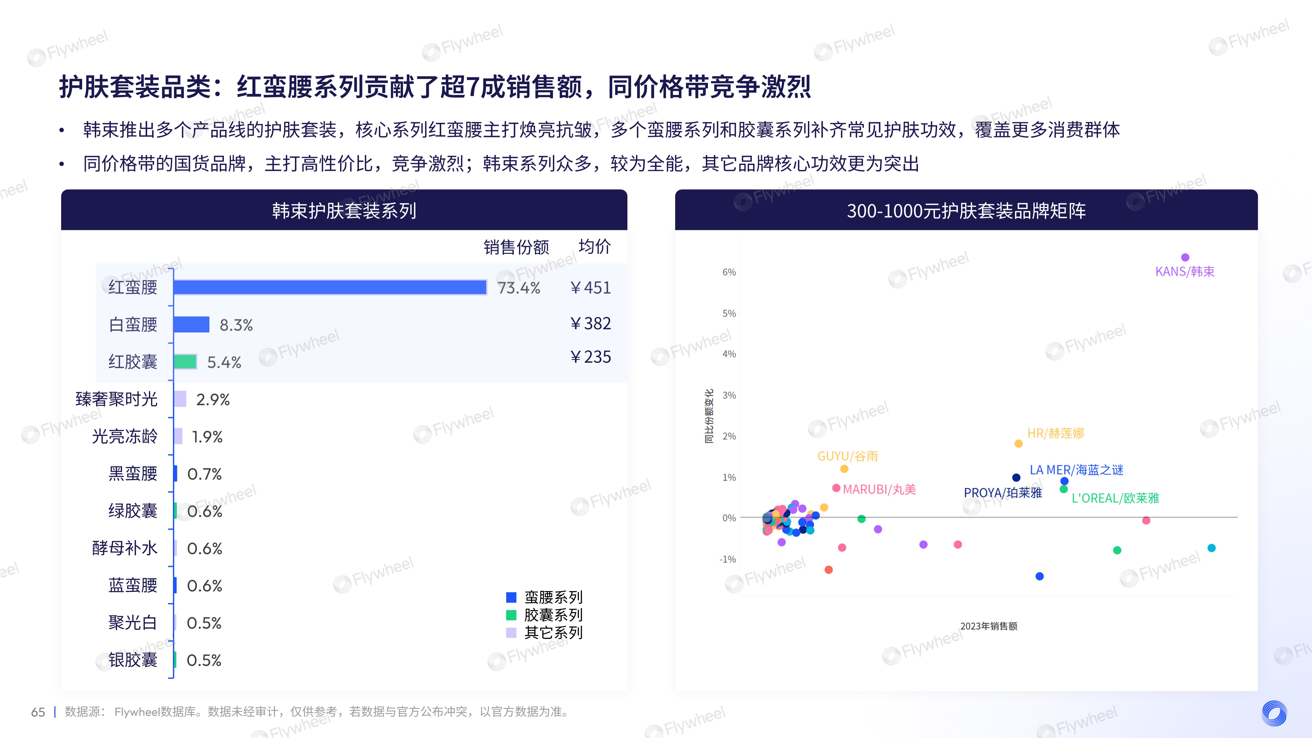Click the 蛮腰系列 legend text

554,597
